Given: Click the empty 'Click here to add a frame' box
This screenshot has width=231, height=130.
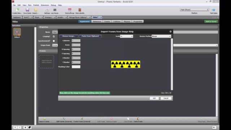Looking at the screenshot, I should point(47,62).
